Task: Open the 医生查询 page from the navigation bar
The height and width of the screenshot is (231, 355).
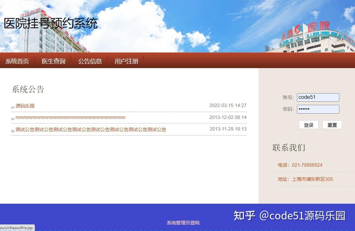Action: pyautogui.click(x=53, y=61)
